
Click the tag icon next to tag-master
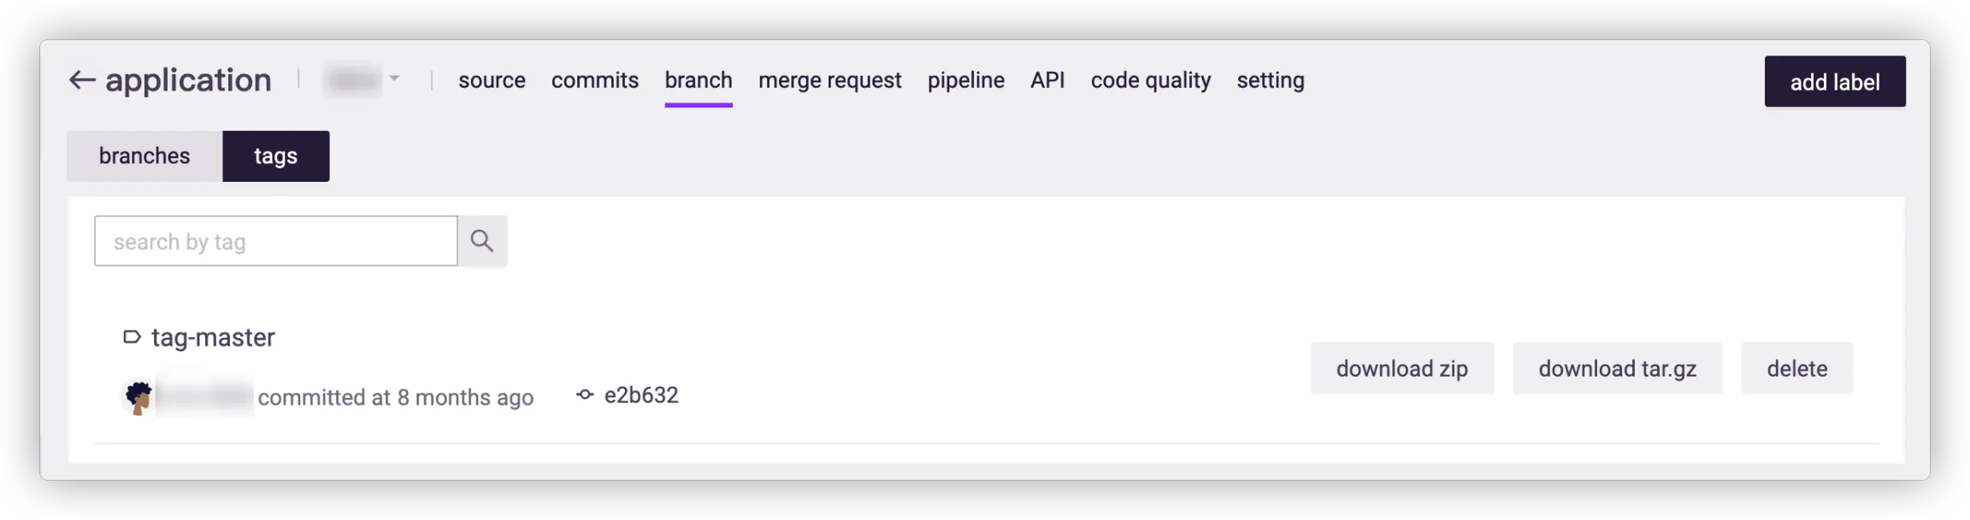(132, 337)
